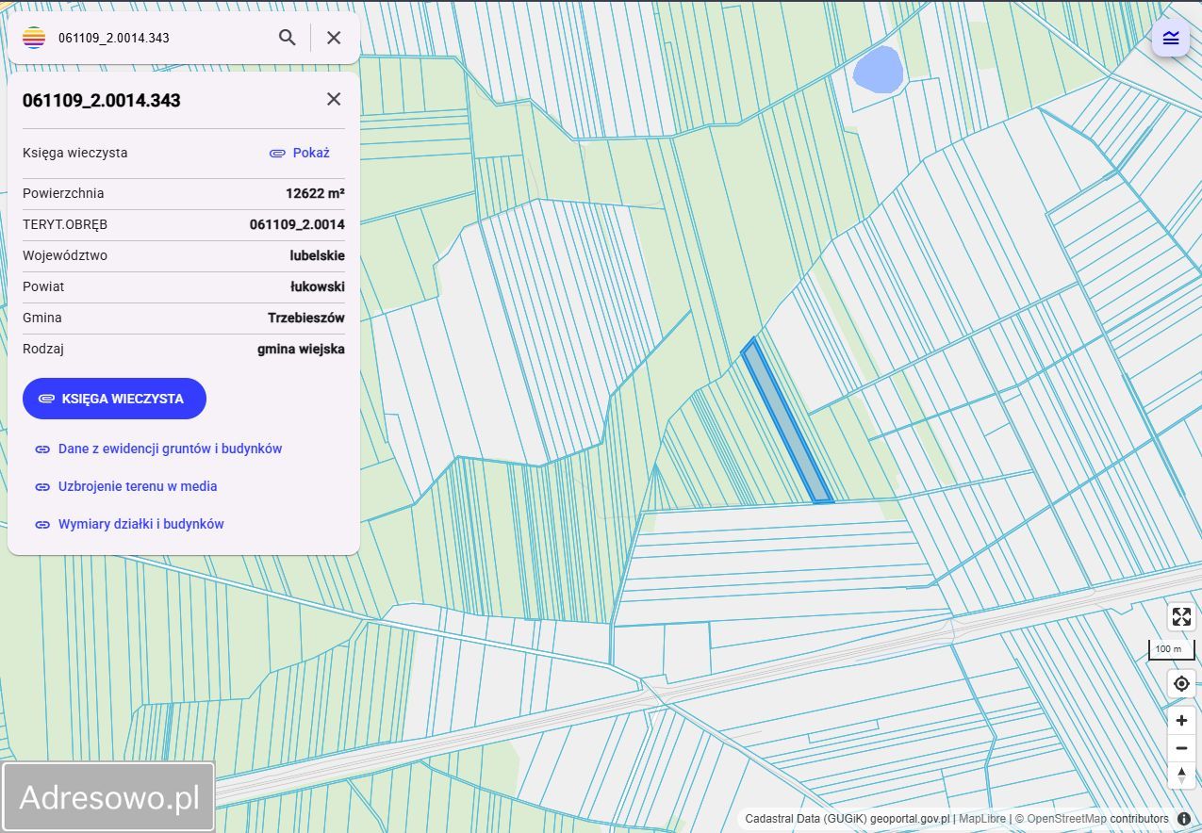Click the striped app logo icon
The image size is (1202, 833).
click(x=34, y=38)
